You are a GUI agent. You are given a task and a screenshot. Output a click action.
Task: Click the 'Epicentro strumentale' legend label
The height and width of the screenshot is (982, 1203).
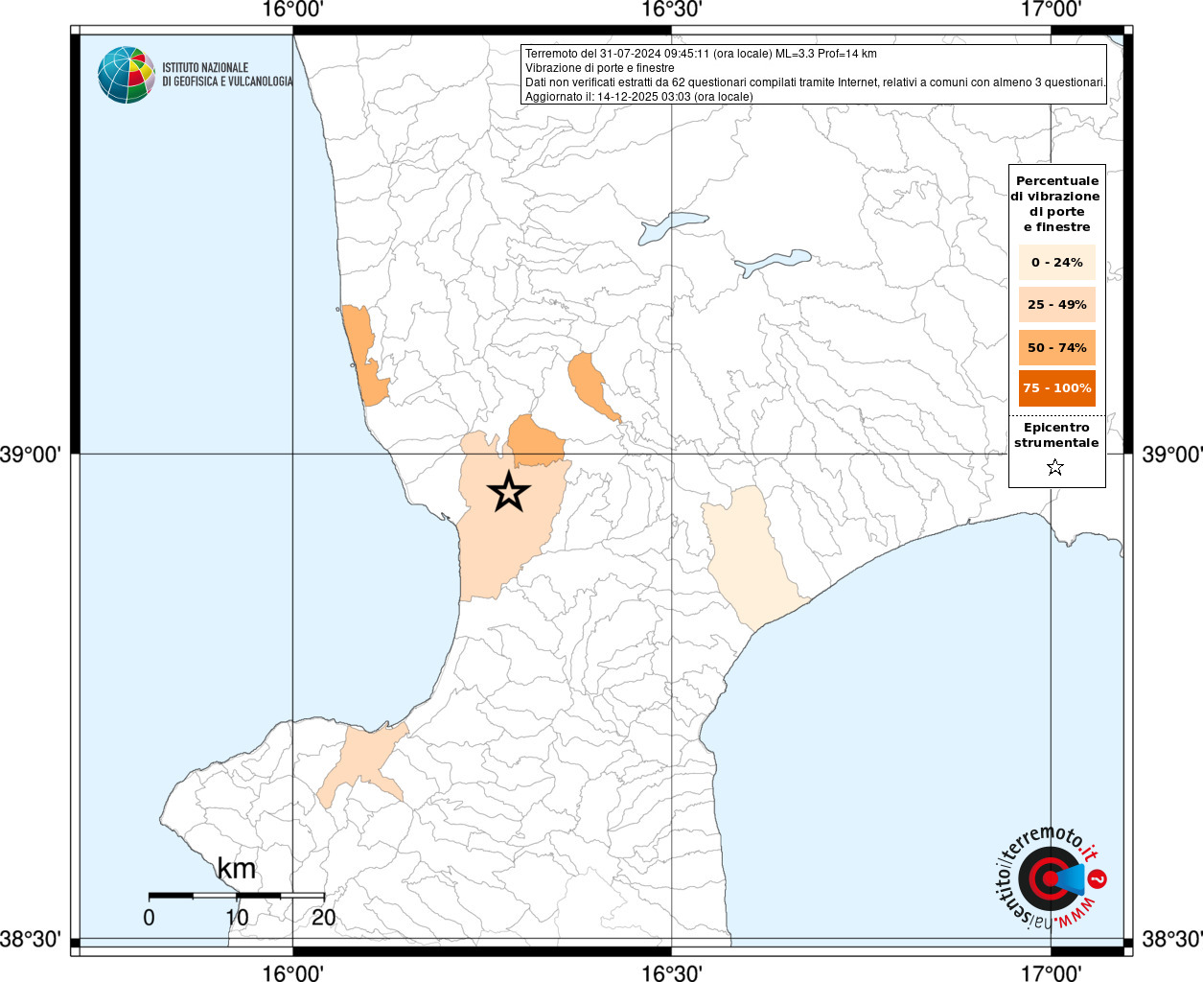(x=1056, y=435)
